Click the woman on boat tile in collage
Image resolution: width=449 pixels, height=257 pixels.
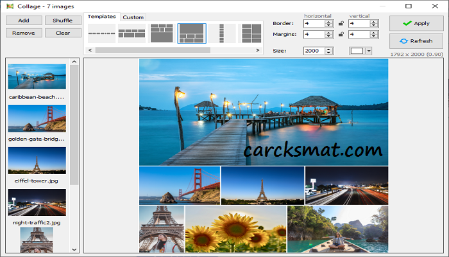click(338, 229)
